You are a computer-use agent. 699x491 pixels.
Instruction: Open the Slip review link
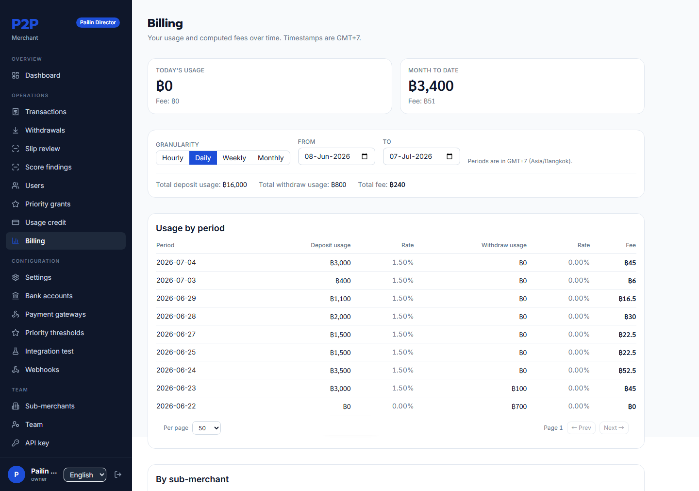pos(66,149)
